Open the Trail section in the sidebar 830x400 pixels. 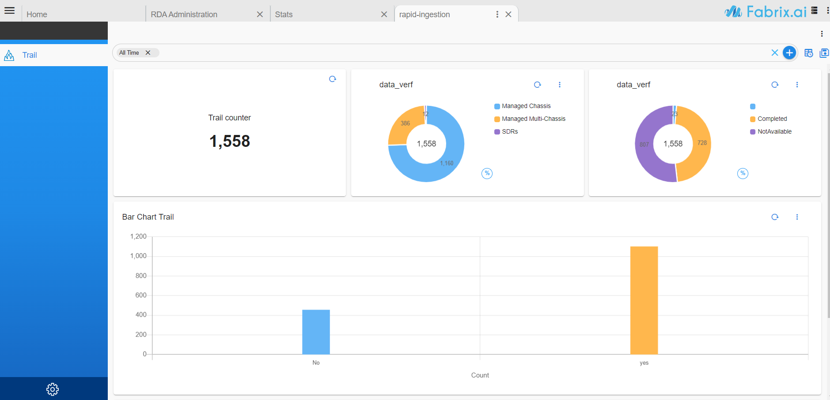pos(29,55)
